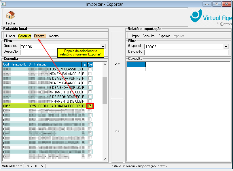Click Virtual Age logo

211,17
